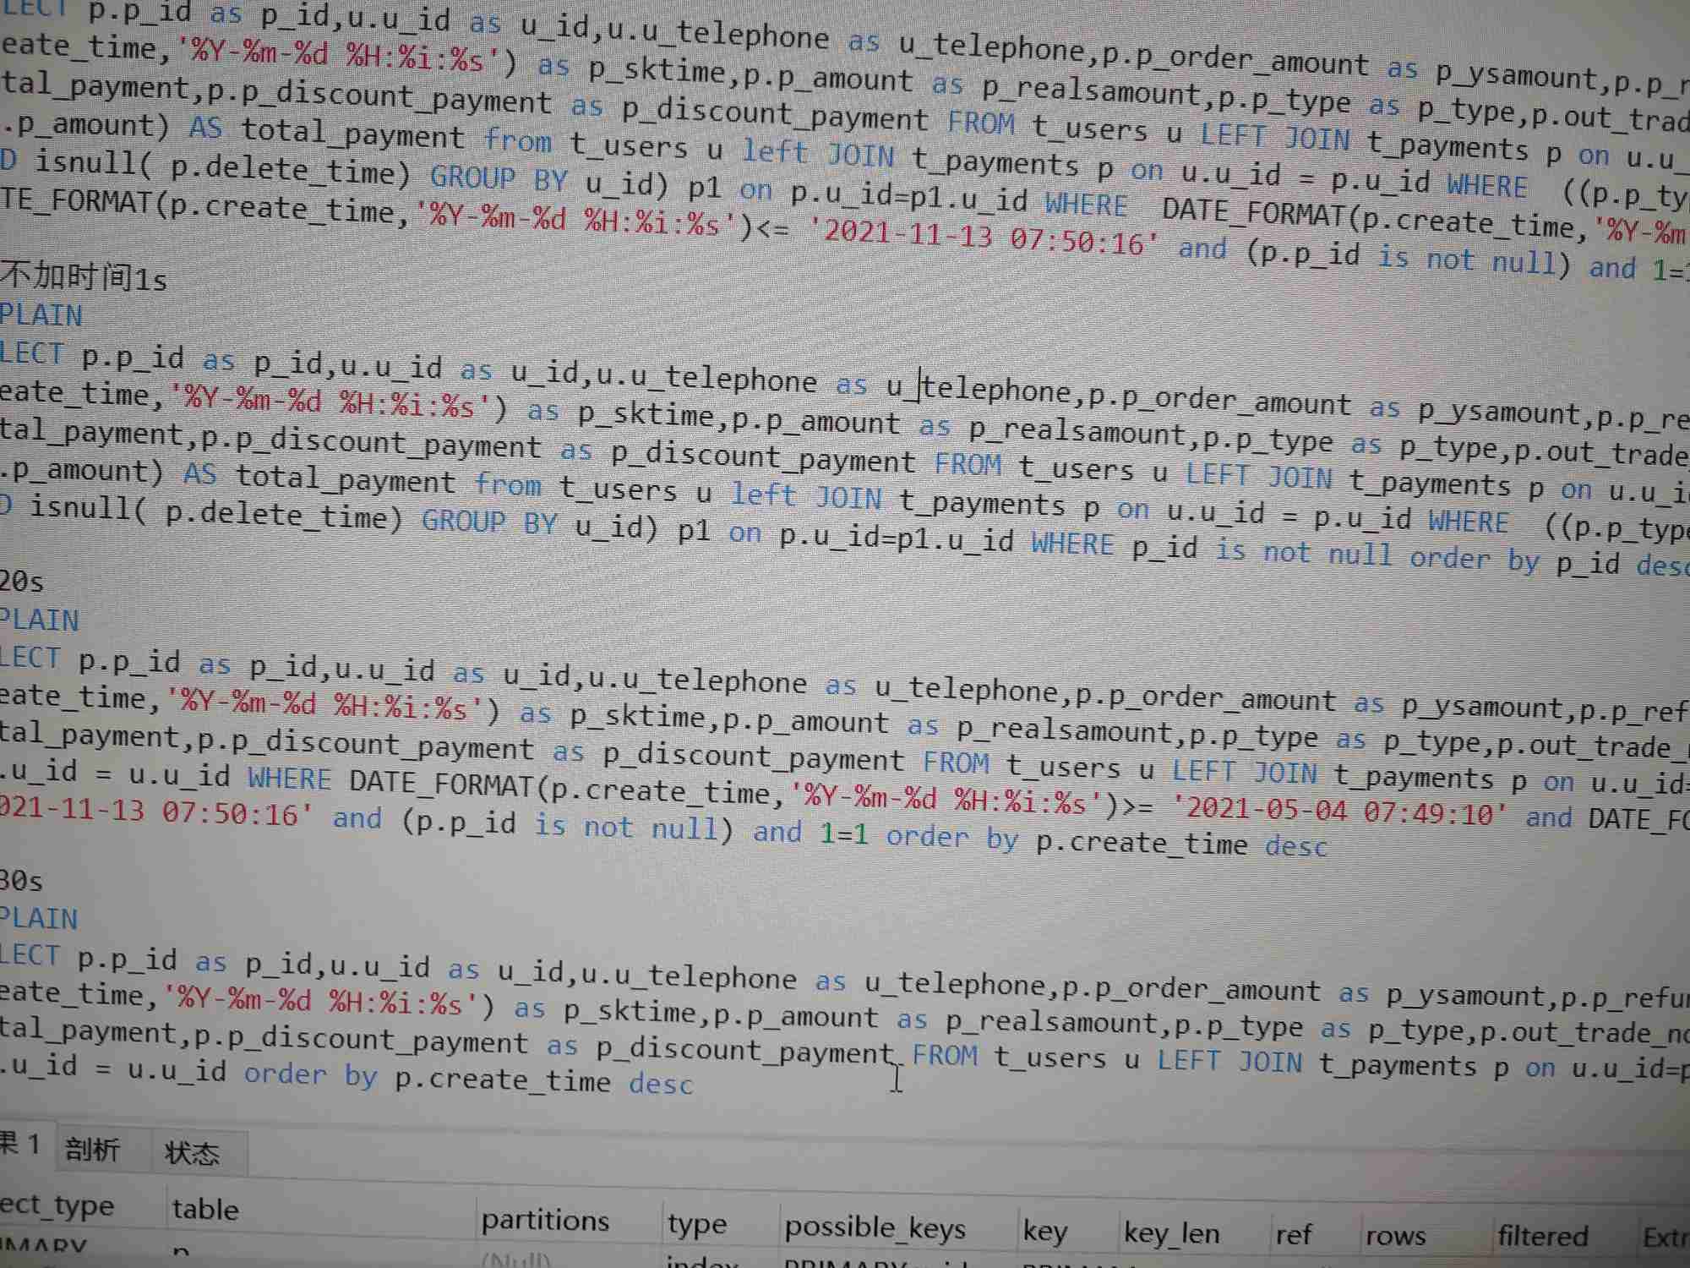Click the final 'order by p.create_time desc' line
This screenshot has height=1268, width=1690.
coord(467,1078)
